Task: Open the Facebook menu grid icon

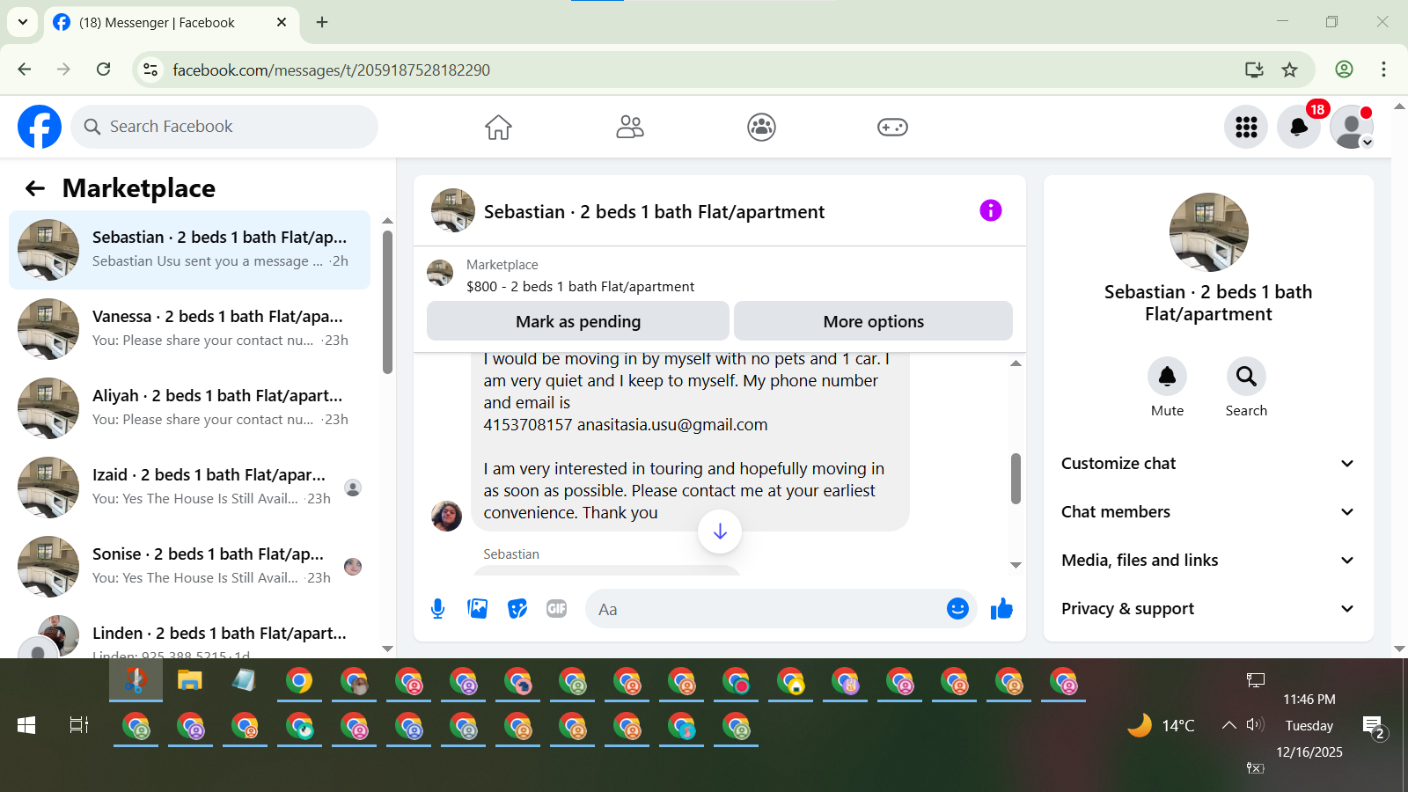Action: click(x=1246, y=128)
